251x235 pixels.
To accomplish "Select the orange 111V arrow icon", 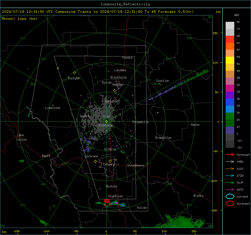I will pos(230,168).
